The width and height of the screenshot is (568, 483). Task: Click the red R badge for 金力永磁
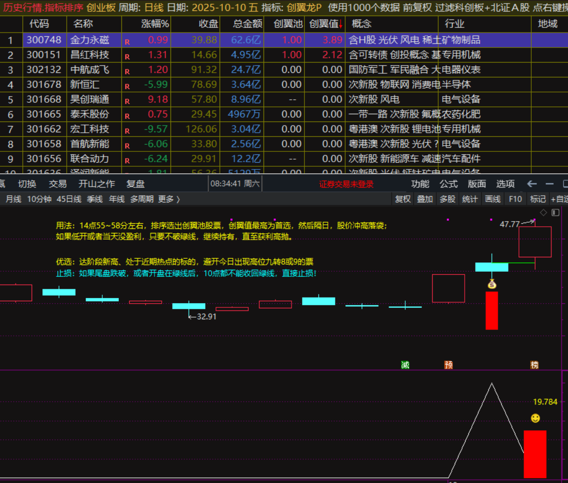tap(127, 40)
